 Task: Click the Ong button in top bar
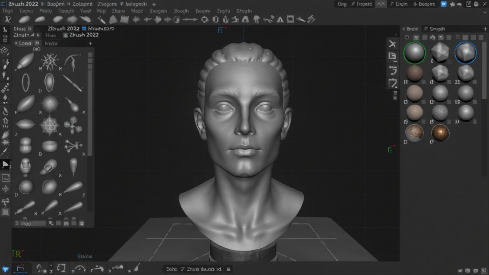pos(342,4)
